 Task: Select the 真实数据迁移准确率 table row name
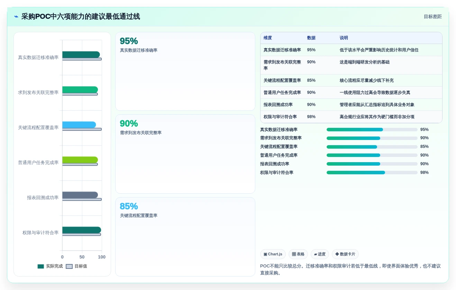coord(282,50)
